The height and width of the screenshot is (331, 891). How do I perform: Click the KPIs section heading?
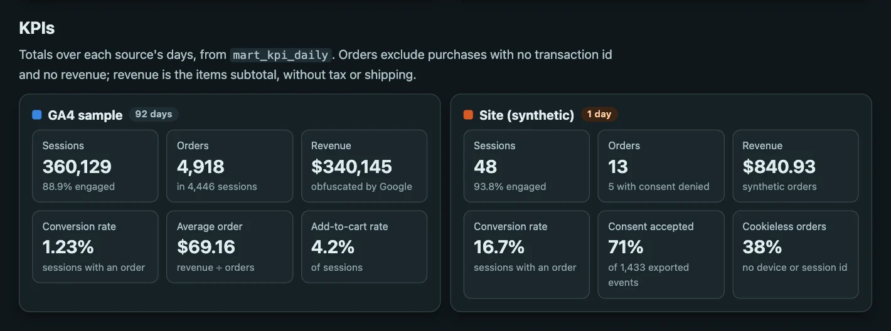click(37, 28)
